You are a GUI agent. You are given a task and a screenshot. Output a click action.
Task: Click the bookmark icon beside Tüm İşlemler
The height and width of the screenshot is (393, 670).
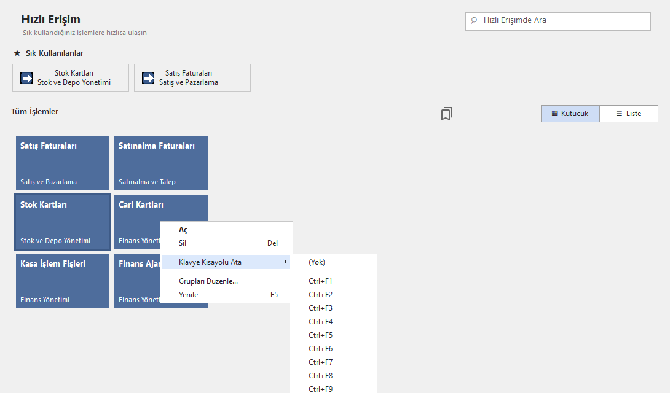(446, 114)
